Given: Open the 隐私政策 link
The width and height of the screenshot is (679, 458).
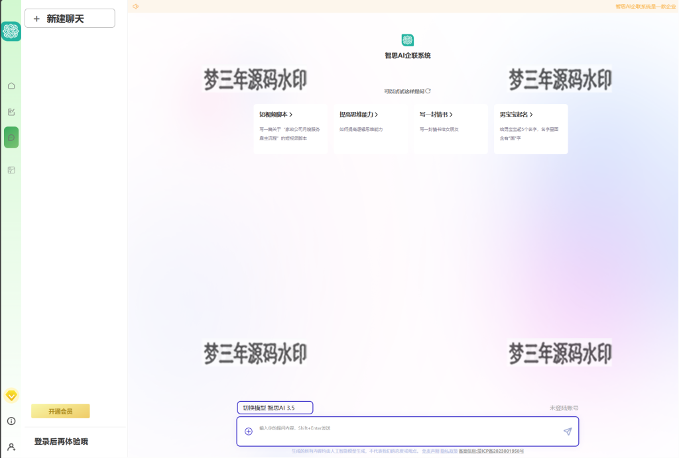Looking at the screenshot, I should tap(449, 451).
